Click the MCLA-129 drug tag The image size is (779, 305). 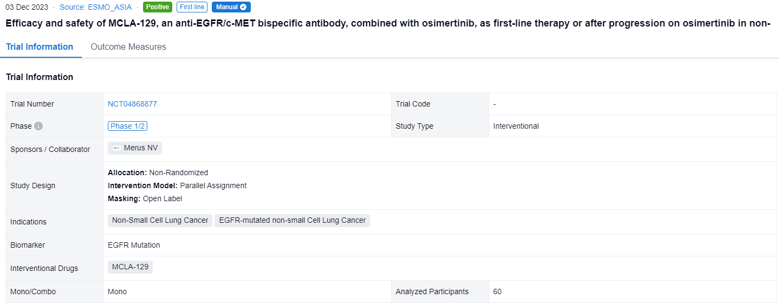pos(130,267)
